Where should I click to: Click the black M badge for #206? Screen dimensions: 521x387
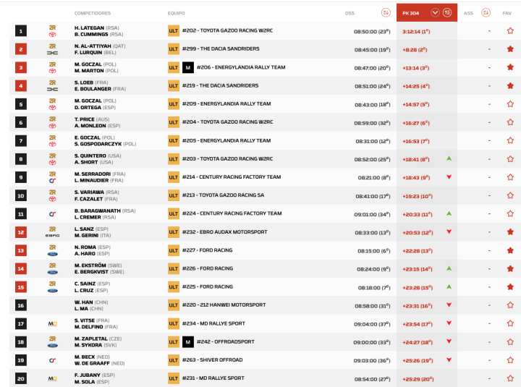pos(188,67)
